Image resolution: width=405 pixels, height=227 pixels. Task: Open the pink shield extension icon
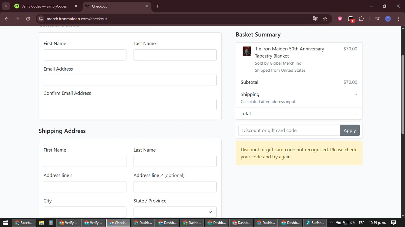click(x=340, y=19)
